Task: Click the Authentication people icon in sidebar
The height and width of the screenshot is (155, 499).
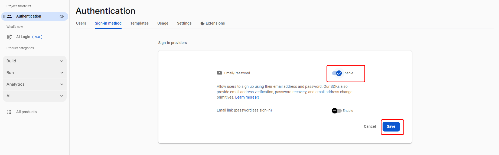Action: tap(9, 16)
